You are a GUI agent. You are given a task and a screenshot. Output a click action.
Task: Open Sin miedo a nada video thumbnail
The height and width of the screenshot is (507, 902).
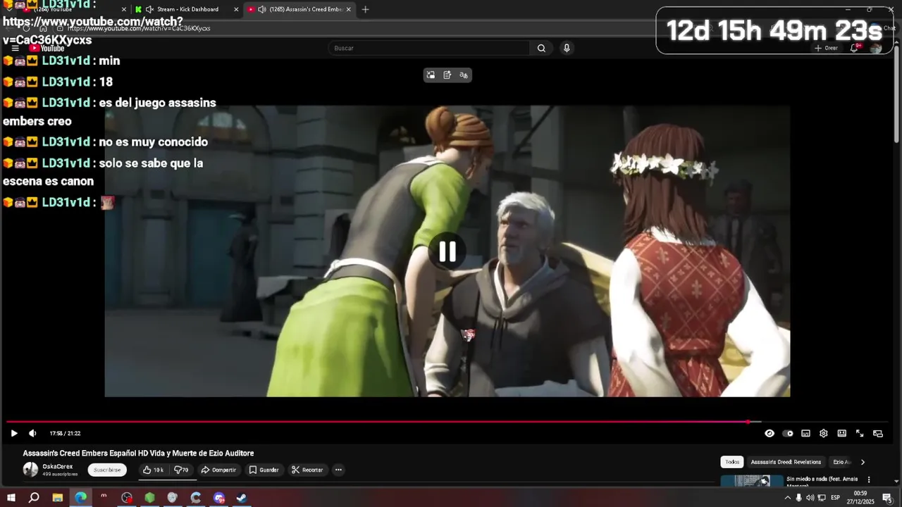click(752, 481)
